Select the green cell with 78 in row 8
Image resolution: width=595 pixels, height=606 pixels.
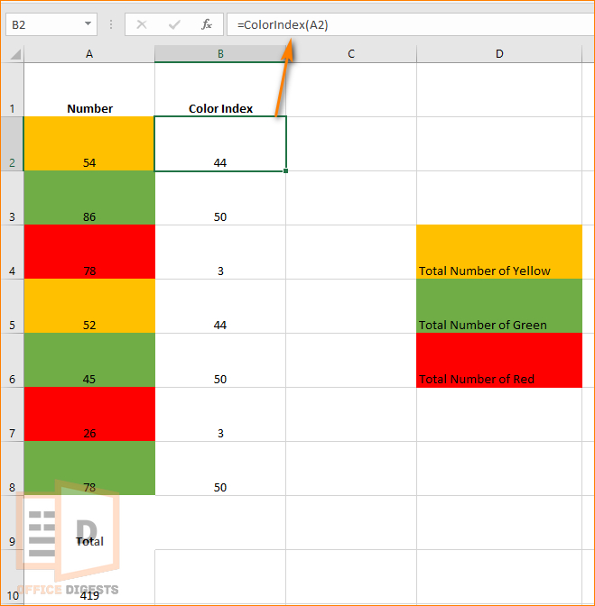click(89, 468)
